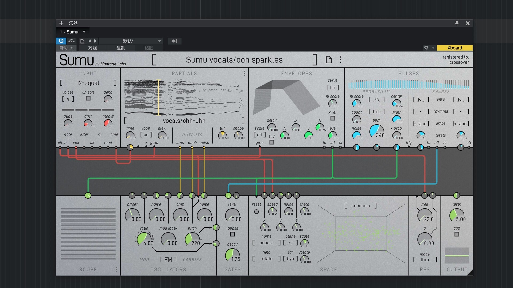
Task: Adjust the bpm 340 dial
Action: click(376, 131)
